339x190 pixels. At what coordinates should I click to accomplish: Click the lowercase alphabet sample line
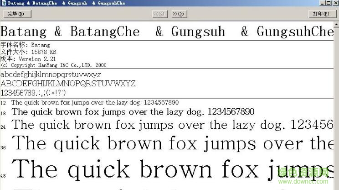[51, 75]
